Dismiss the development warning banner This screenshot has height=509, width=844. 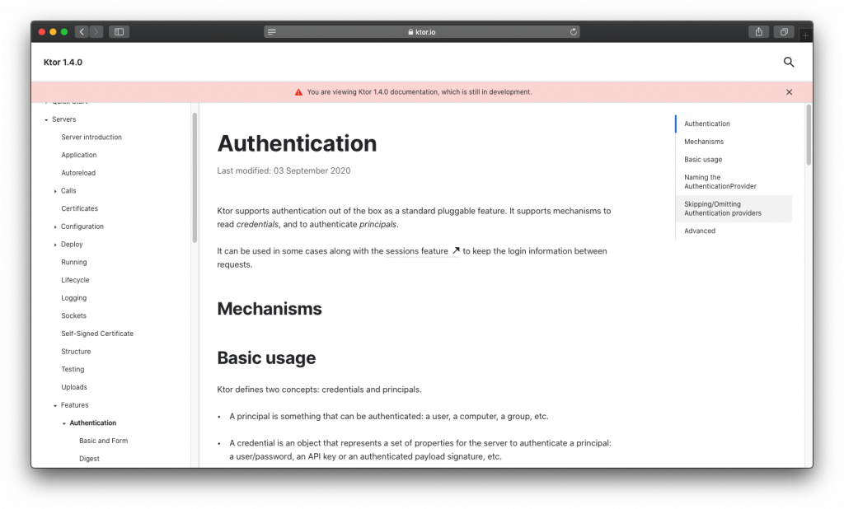coord(789,92)
